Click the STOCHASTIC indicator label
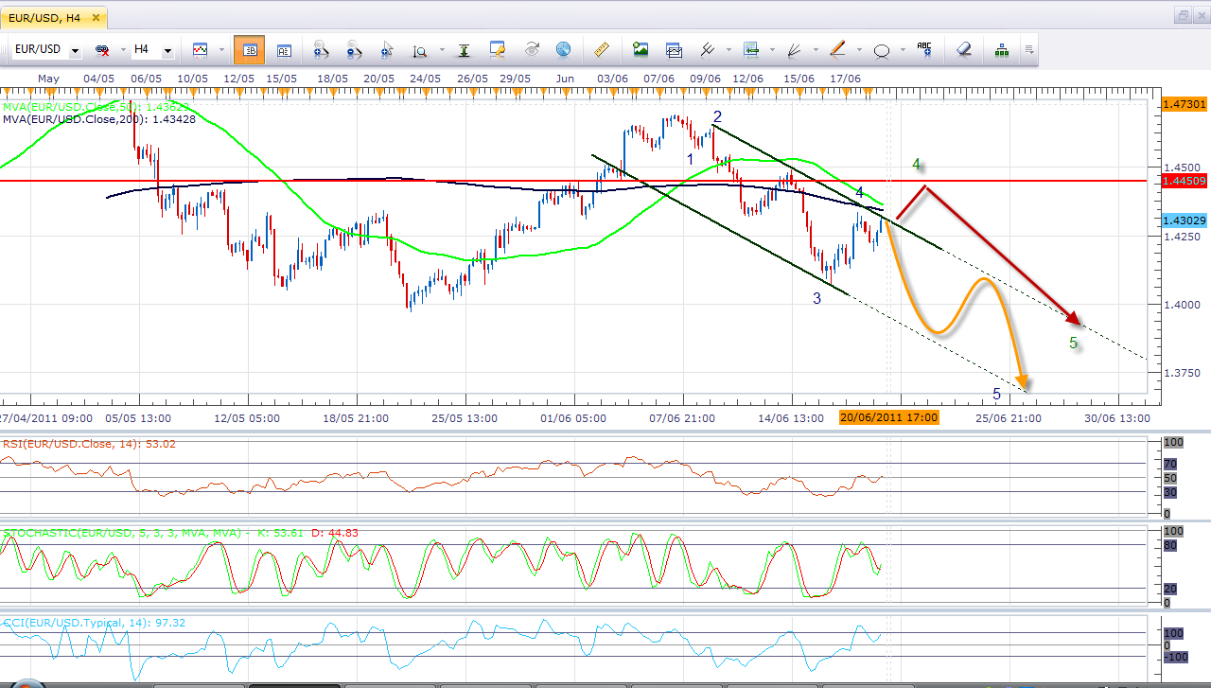The image size is (1211, 688). pyautogui.click(x=180, y=533)
